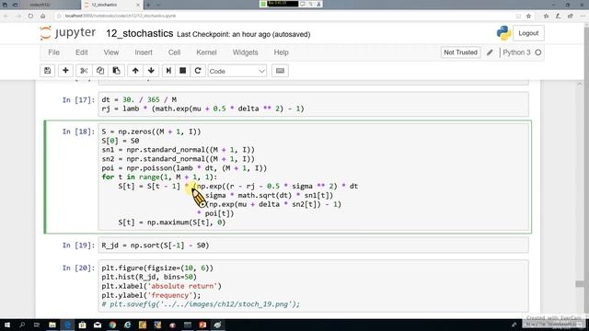Cut selected cells with scissors icon
The width and height of the screenshot is (589, 331).
pyautogui.click(x=84, y=71)
